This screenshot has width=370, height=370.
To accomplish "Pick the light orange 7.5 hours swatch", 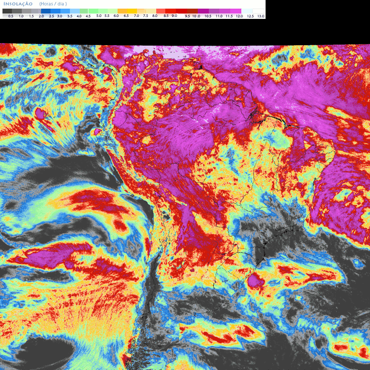I will [141, 11].
